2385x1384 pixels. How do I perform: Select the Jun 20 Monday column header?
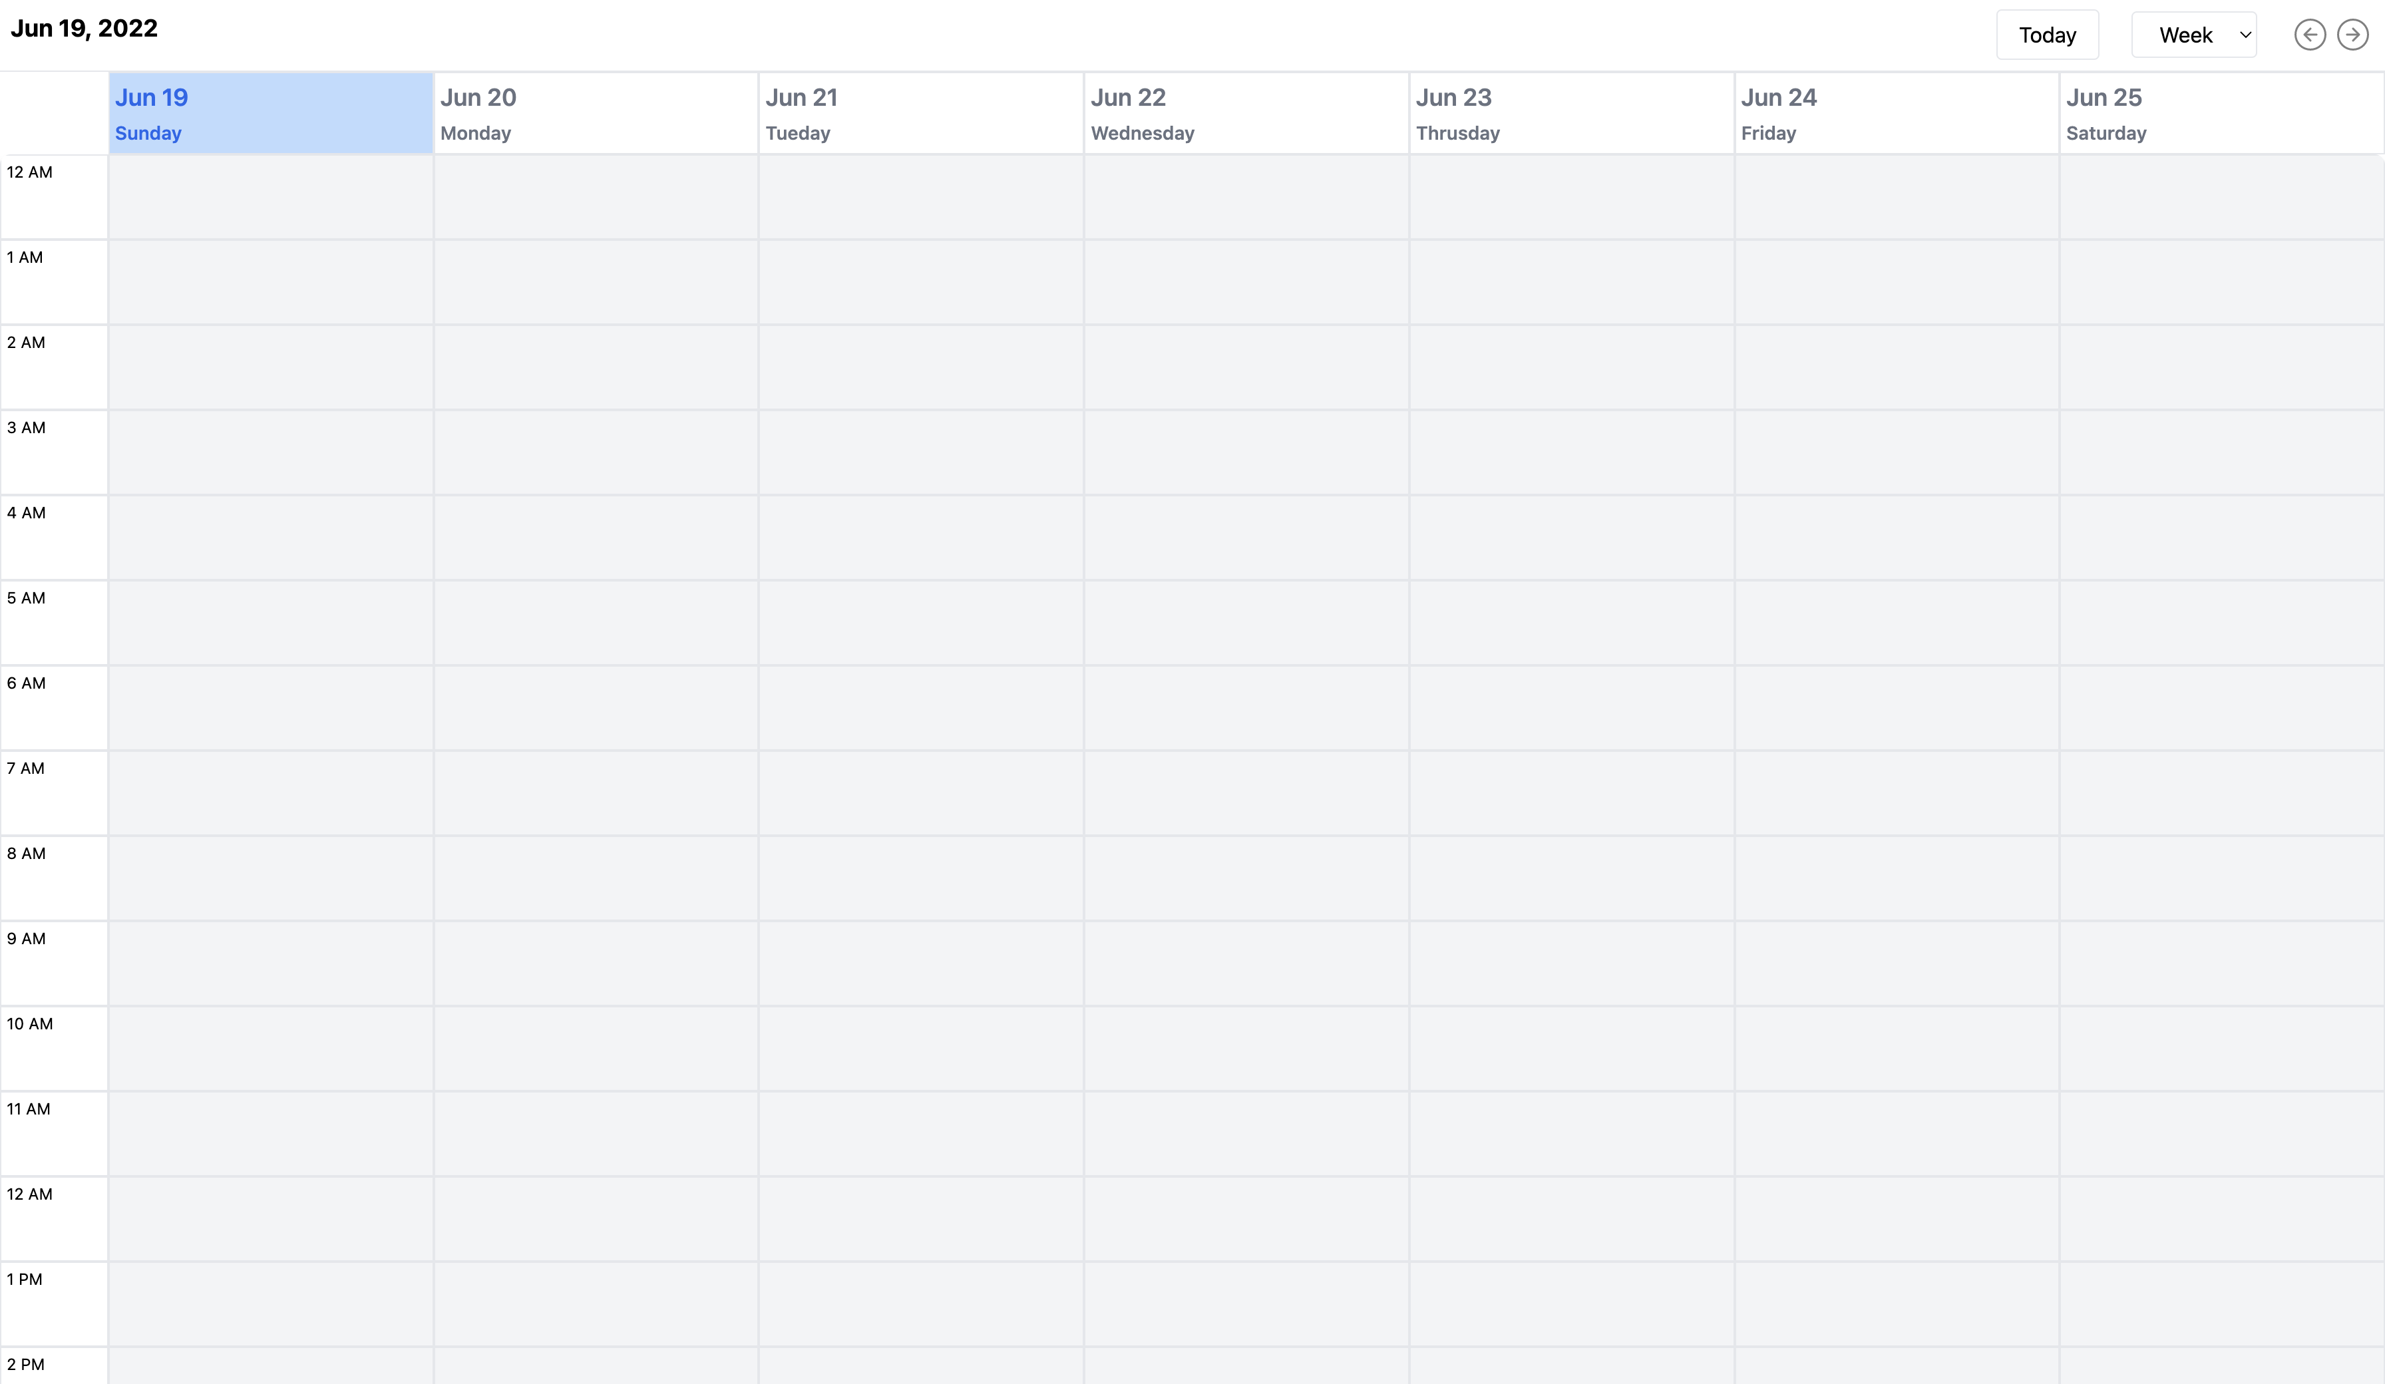point(596,114)
